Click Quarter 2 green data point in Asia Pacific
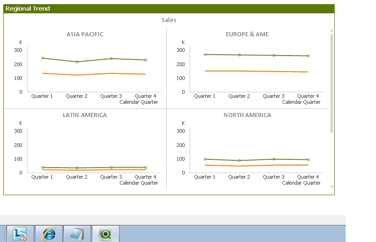Image resolution: width=376 pixels, height=242 pixels. click(x=77, y=62)
